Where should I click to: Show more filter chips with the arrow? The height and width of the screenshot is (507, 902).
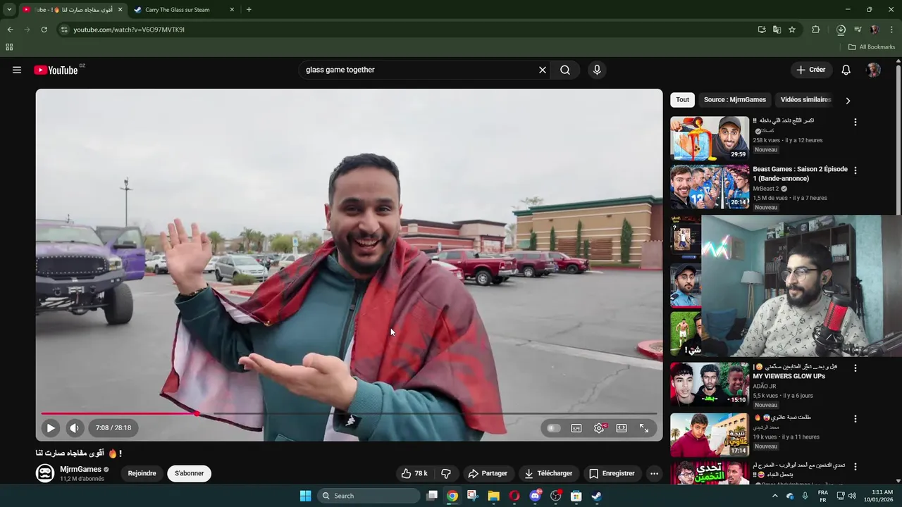[x=848, y=101]
